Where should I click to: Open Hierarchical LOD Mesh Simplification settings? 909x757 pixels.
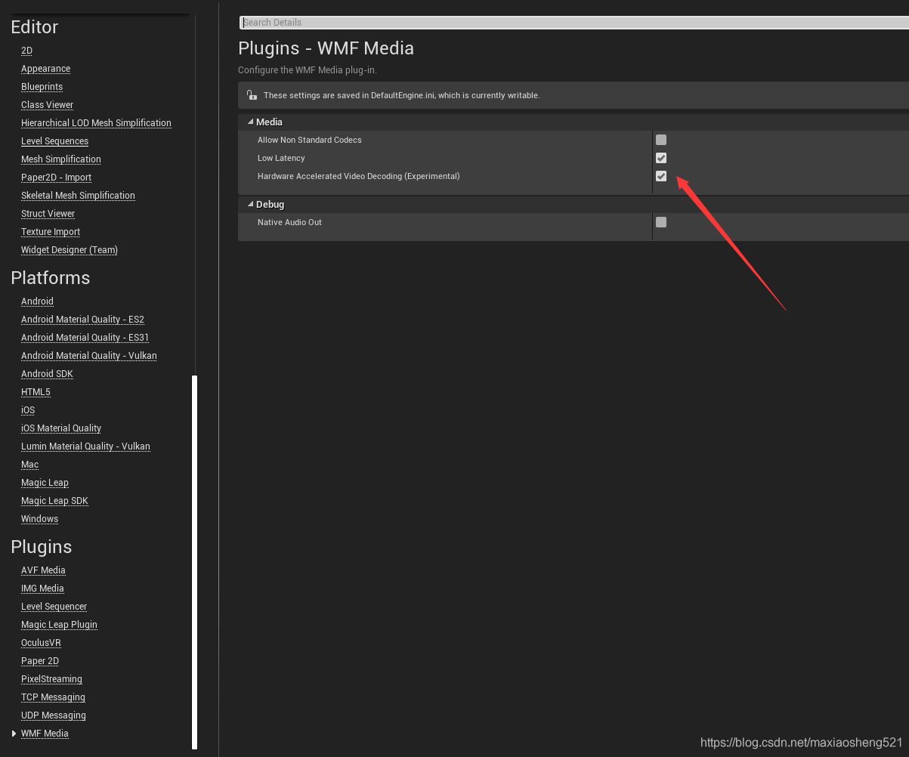(96, 123)
